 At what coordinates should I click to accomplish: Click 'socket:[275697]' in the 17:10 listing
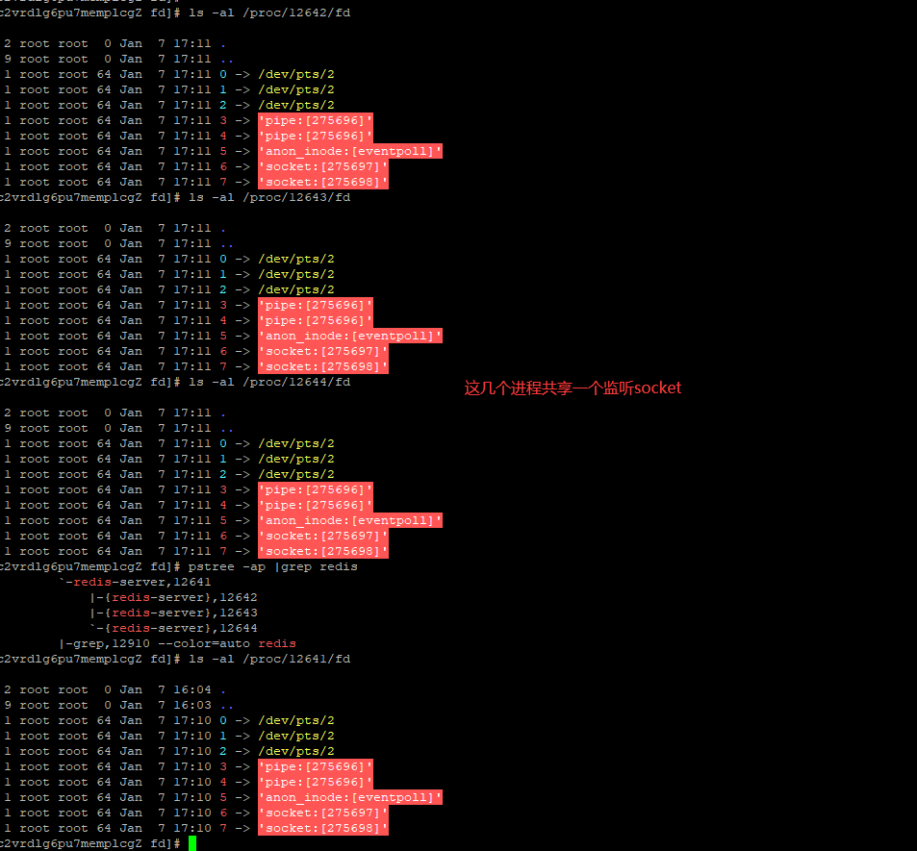coord(322,813)
